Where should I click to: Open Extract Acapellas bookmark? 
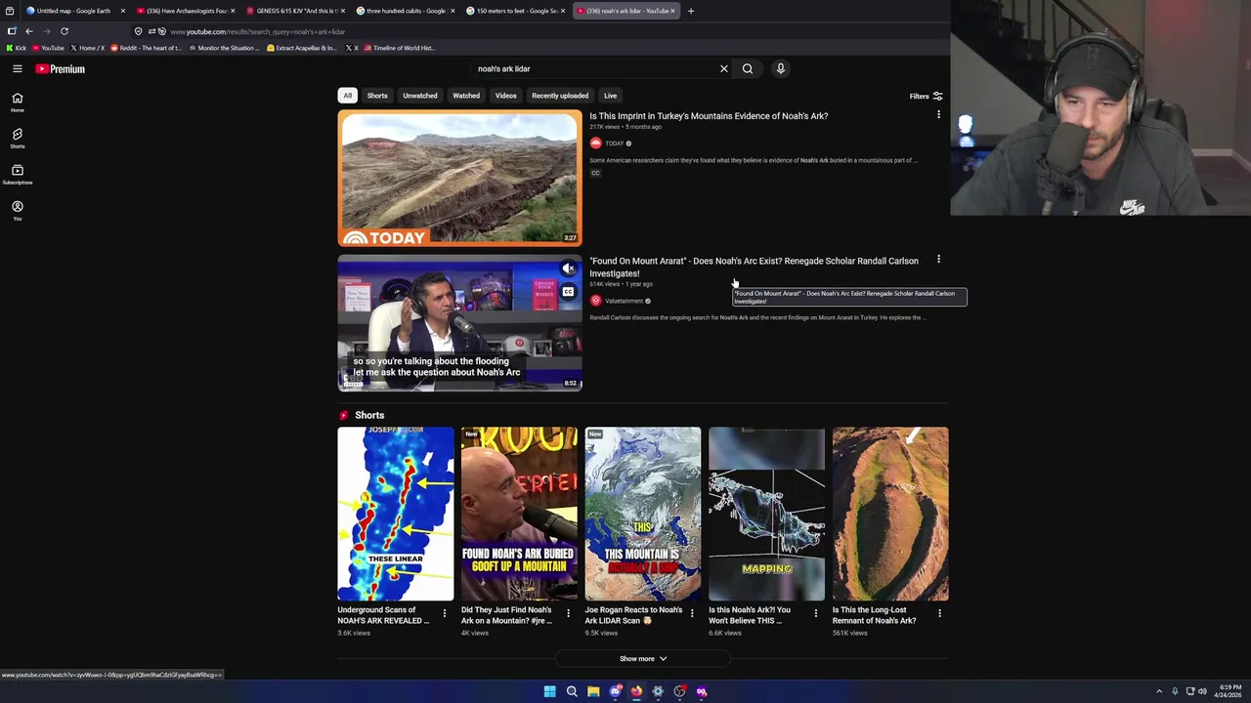302,48
